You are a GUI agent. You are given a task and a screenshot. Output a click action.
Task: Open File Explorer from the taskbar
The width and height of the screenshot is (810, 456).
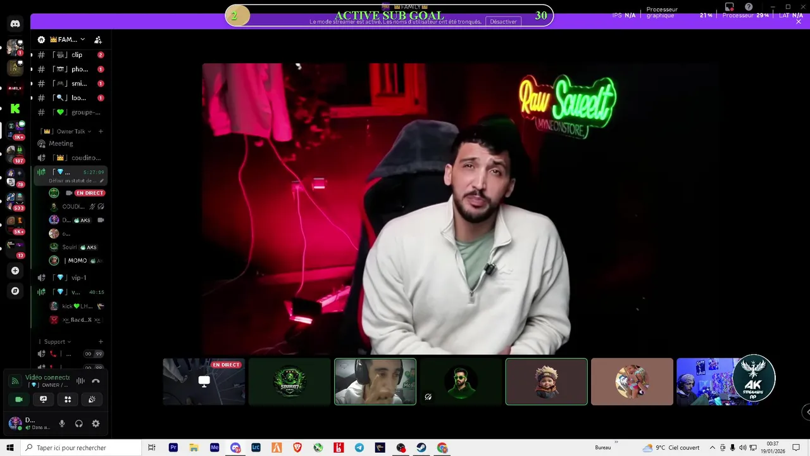pos(194,448)
